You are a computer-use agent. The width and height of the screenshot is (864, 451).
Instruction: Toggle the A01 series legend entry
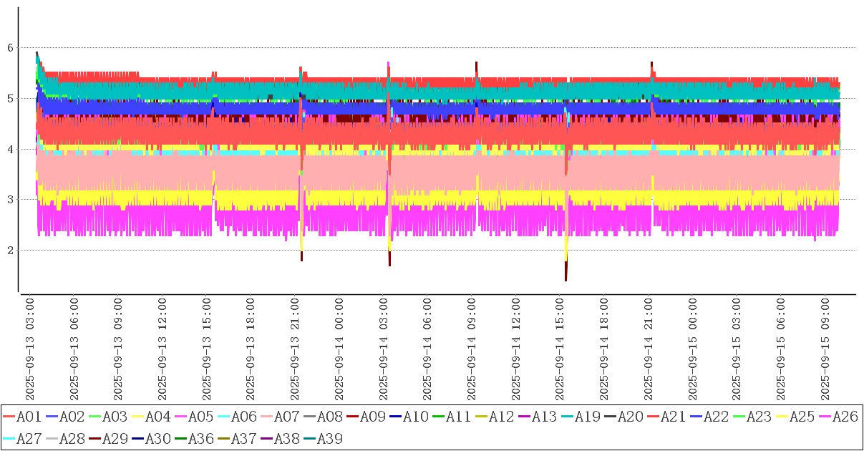coord(21,417)
